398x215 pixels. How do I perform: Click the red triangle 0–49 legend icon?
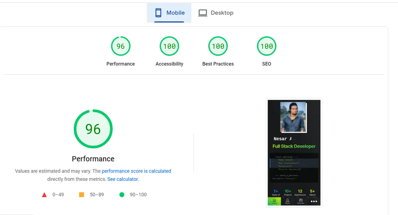pos(44,195)
